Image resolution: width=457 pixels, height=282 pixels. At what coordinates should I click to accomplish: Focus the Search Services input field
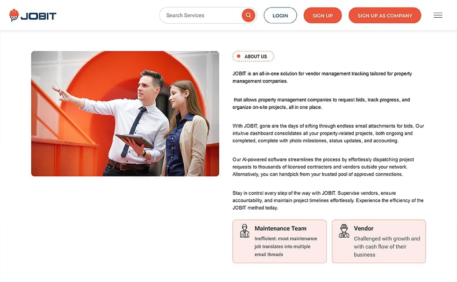202,15
